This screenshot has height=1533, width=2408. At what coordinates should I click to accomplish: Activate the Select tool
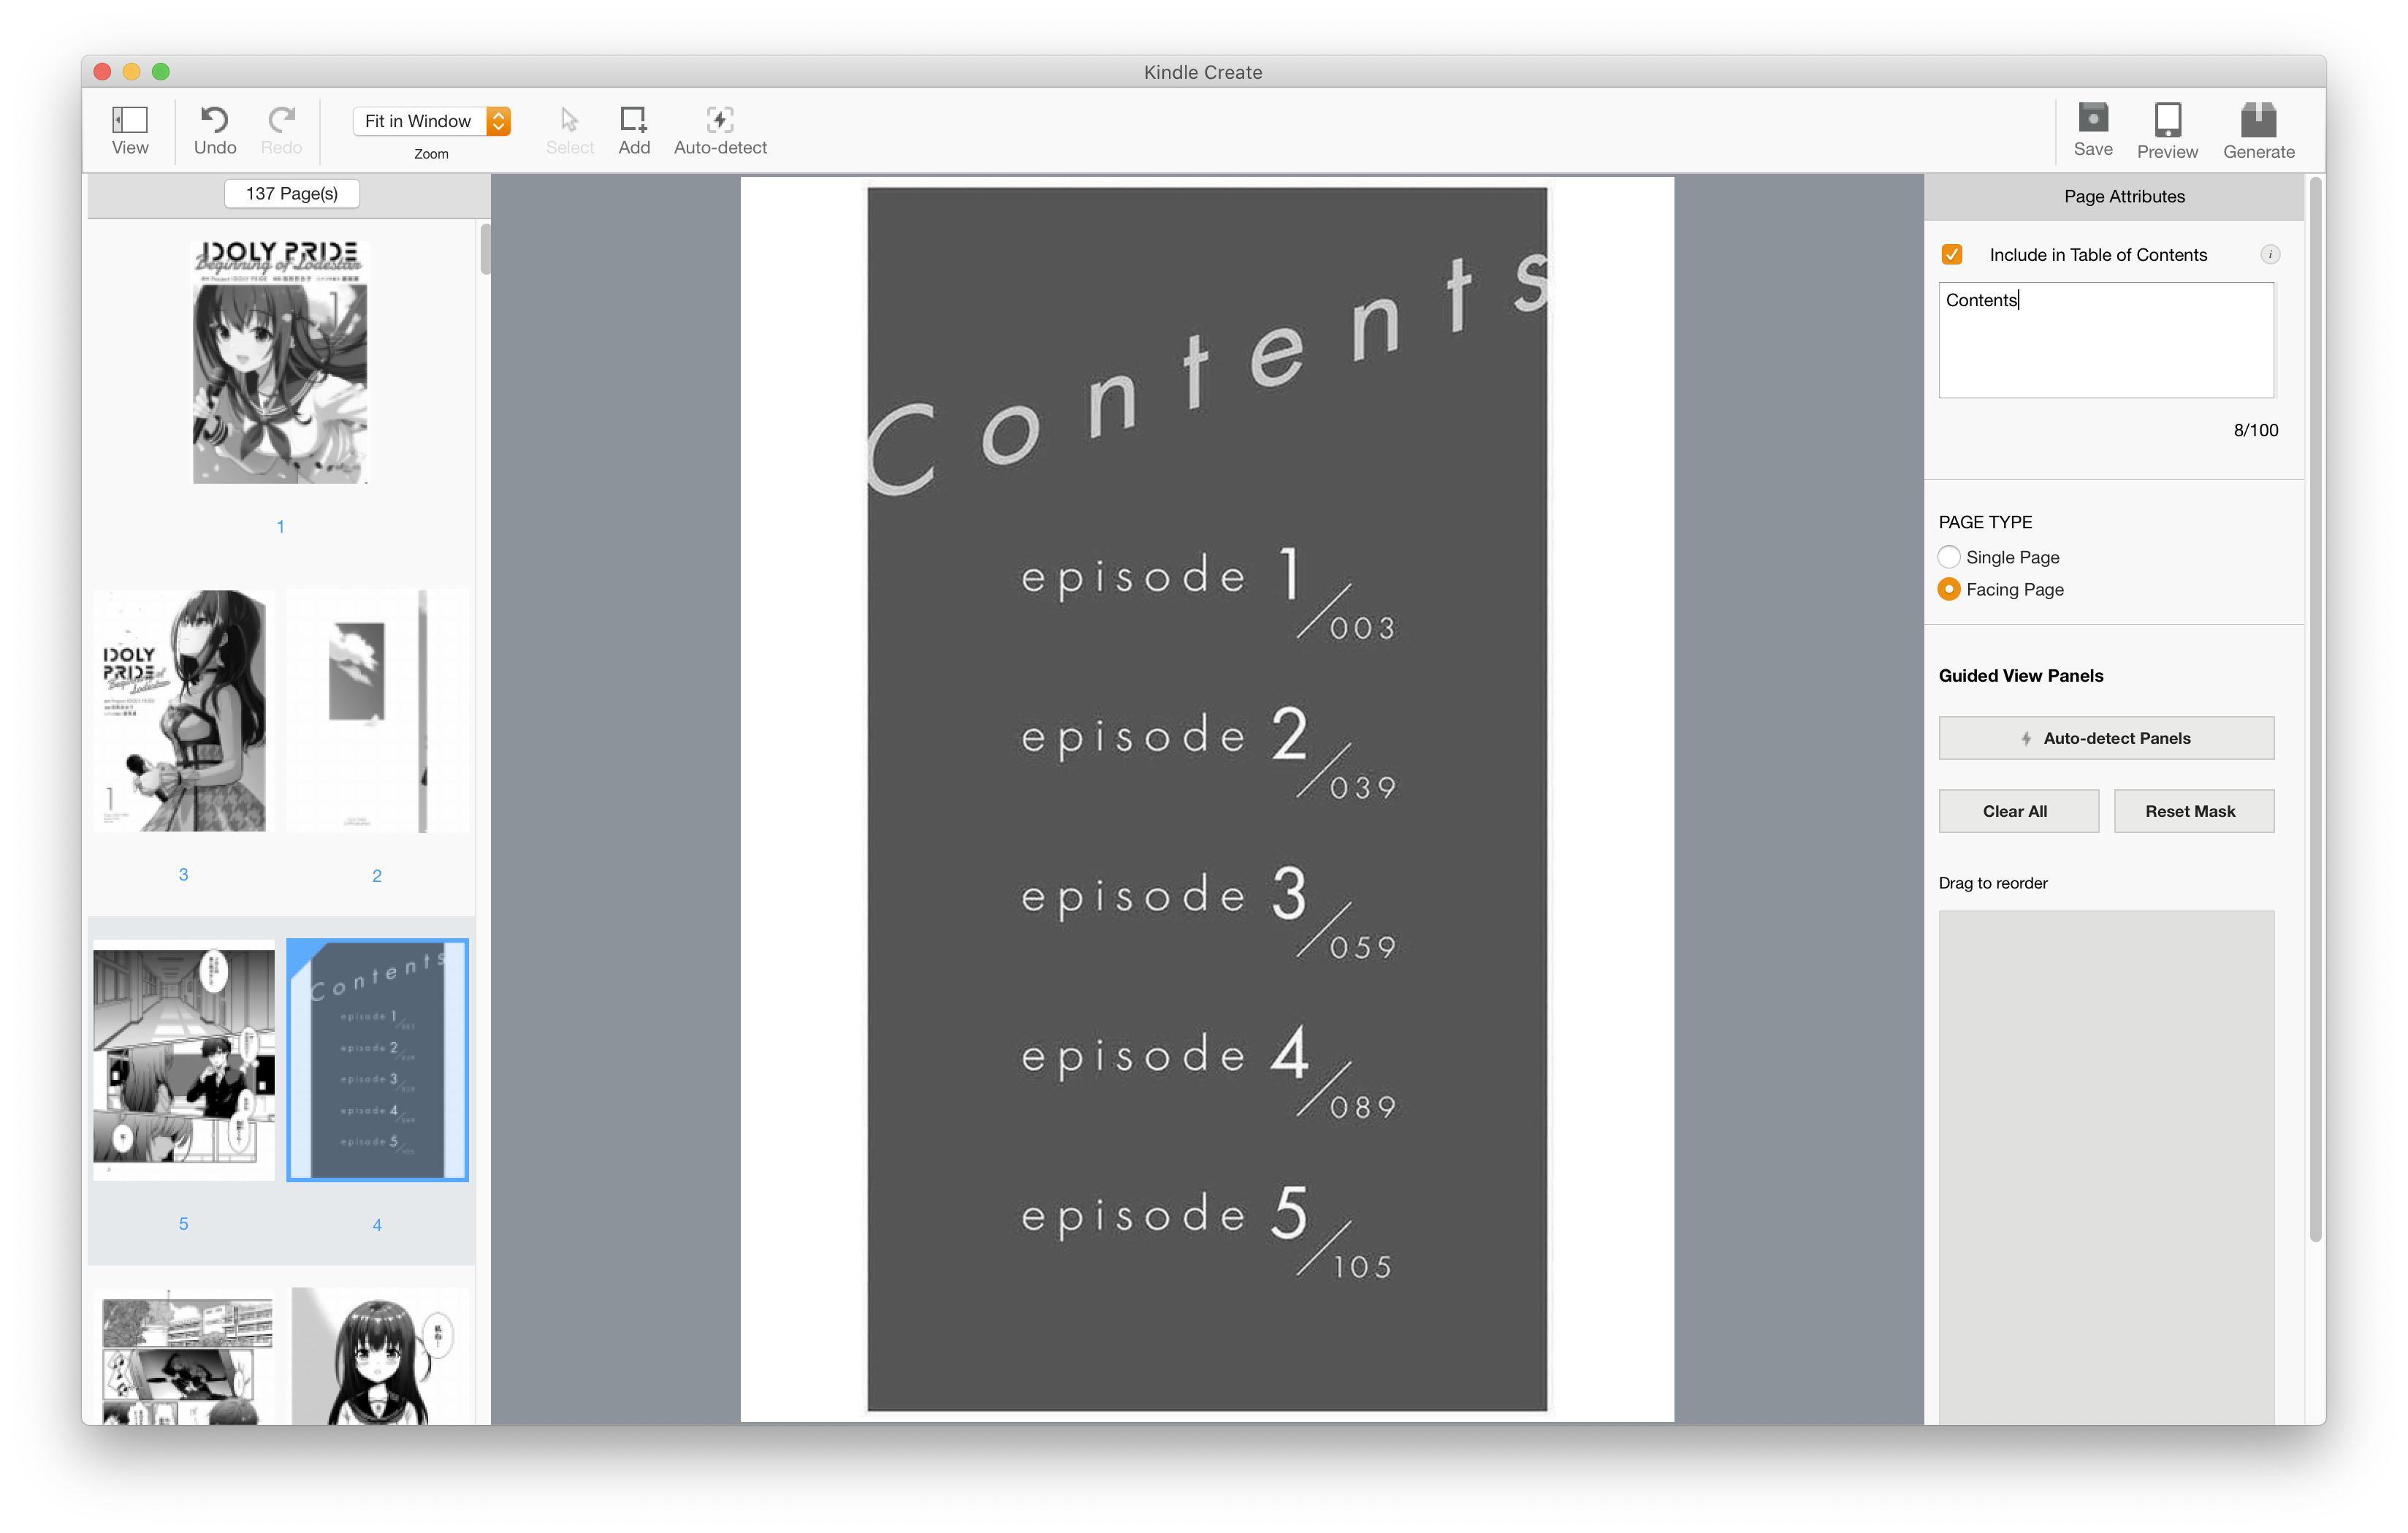coord(569,120)
